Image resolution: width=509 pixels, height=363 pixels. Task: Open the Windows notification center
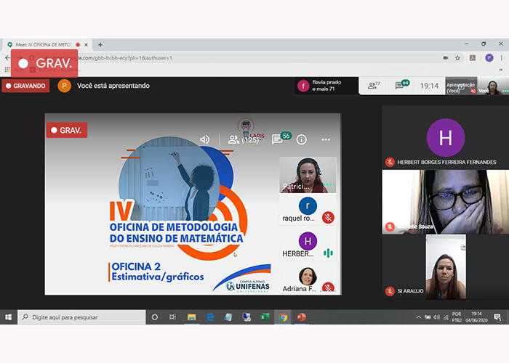click(x=497, y=317)
